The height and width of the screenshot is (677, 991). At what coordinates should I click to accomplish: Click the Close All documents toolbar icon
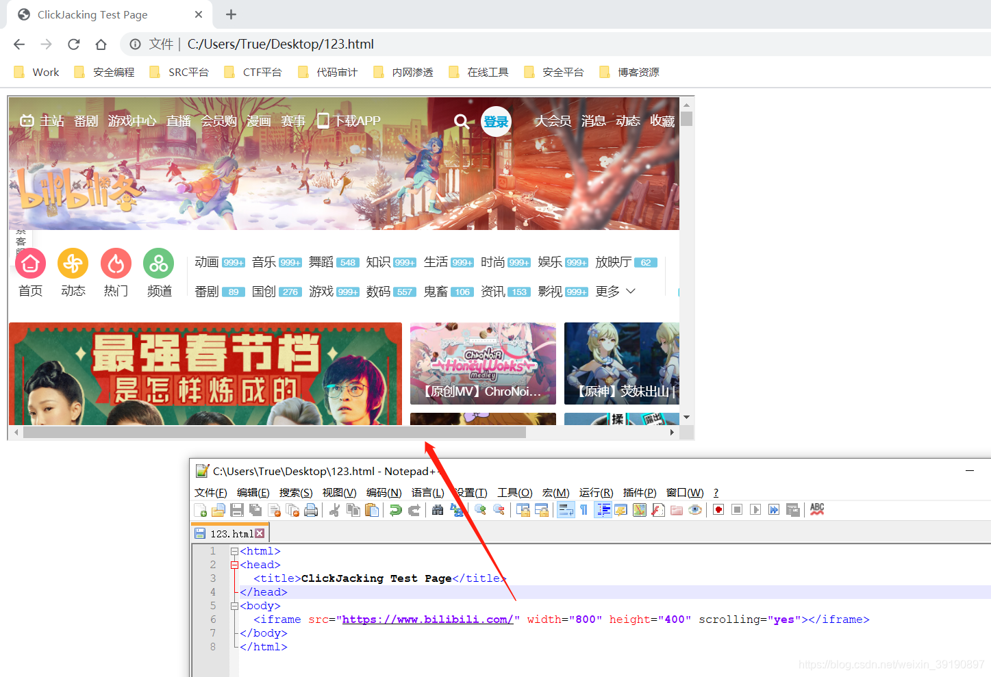pyautogui.click(x=292, y=510)
